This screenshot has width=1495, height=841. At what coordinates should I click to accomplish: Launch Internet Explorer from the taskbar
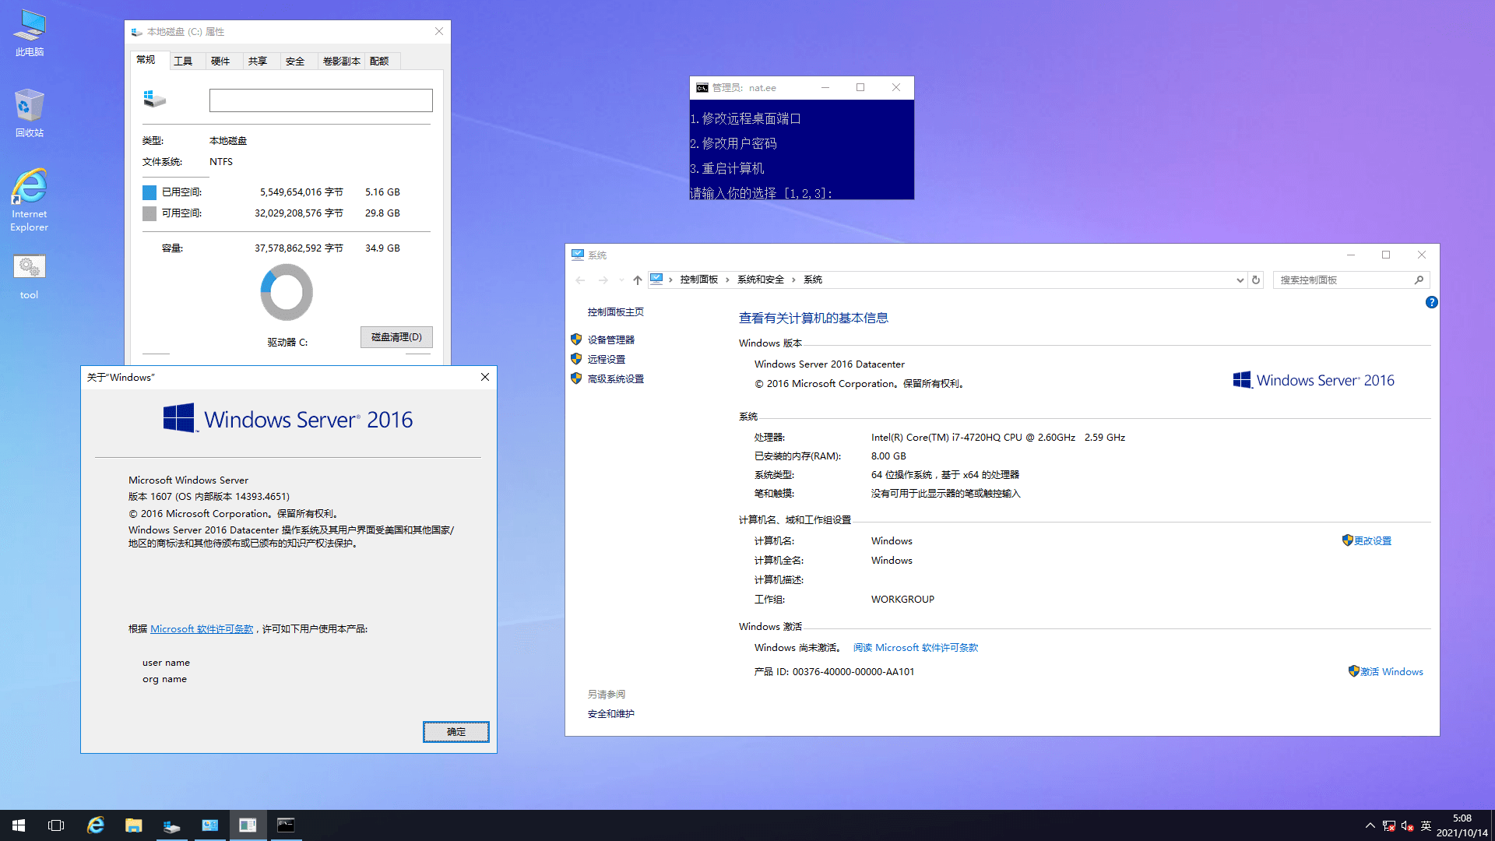tap(96, 825)
